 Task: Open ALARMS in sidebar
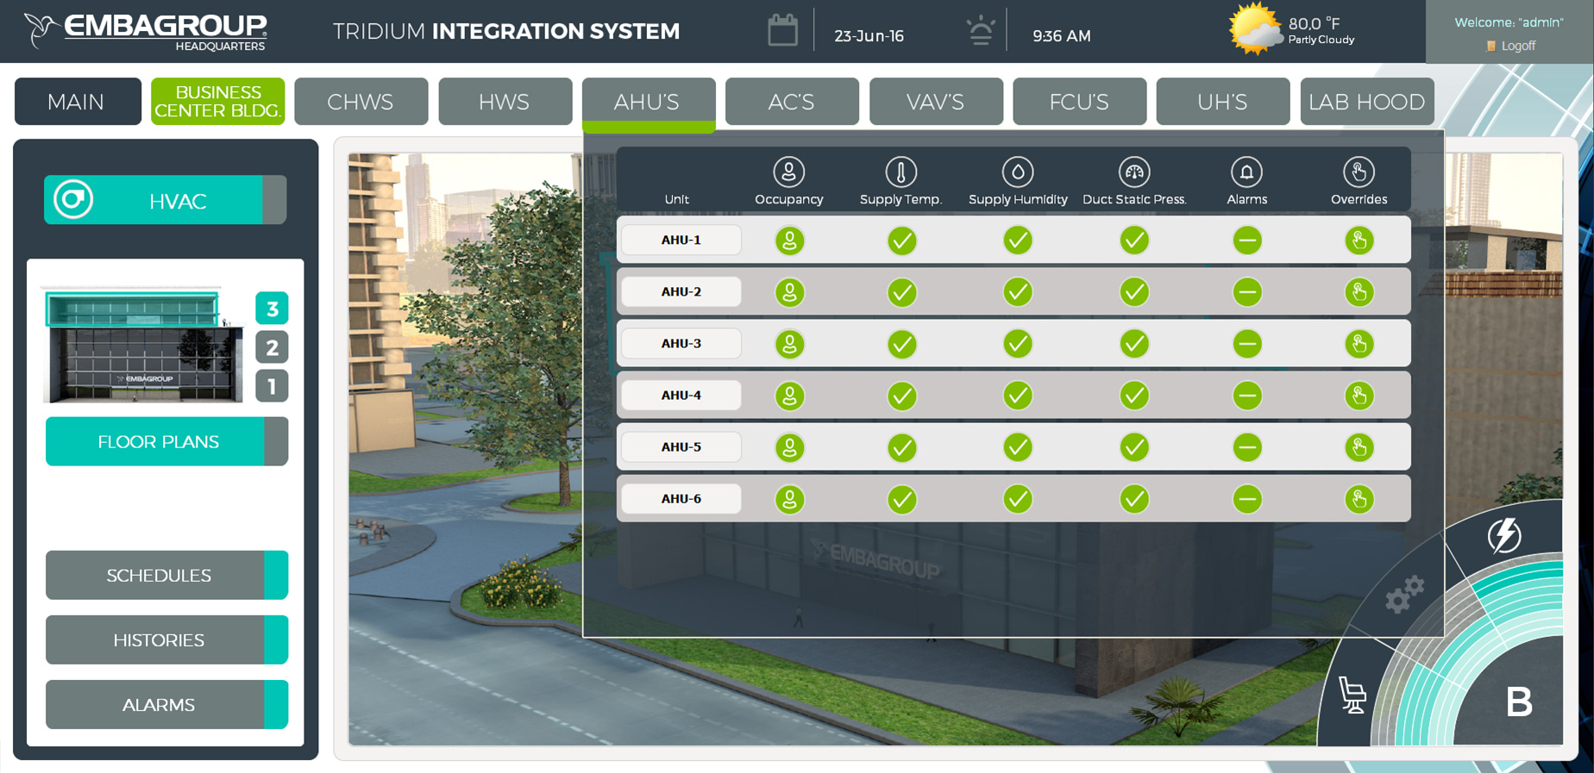point(166,704)
